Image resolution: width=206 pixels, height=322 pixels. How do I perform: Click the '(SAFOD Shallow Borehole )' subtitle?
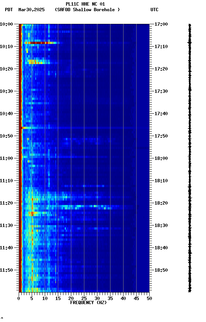(87, 10)
